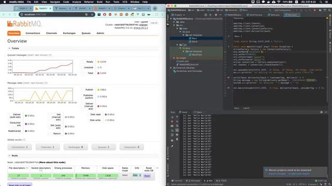Collapse the RabbitMQJava project root
The width and height of the screenshot is (332, 186).
tap(171, 19)
